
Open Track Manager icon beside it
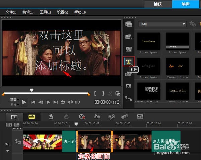pos(17,125)
